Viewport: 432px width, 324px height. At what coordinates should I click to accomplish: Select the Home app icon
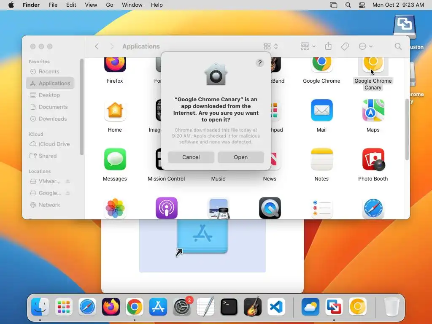pyautogui.click(x=115, y=111)
